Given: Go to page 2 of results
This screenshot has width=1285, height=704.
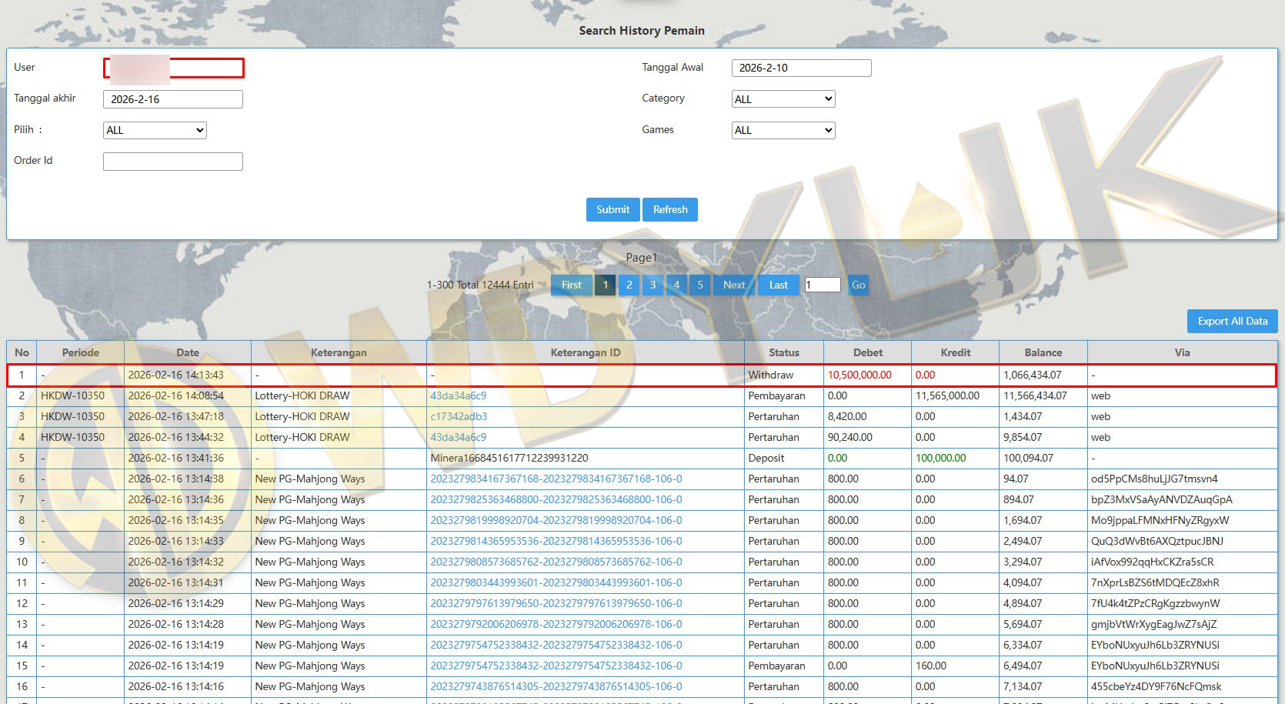Looking at the screenshot, I should [x=629, y=285].
